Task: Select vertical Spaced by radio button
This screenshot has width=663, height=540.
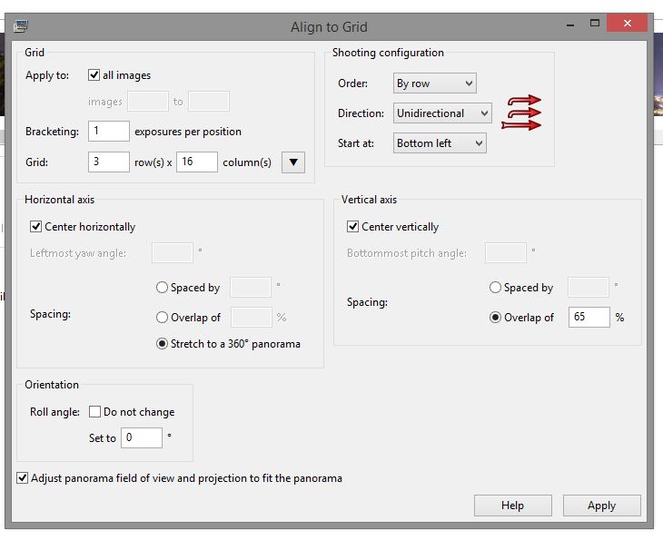Action: (495, 288)
